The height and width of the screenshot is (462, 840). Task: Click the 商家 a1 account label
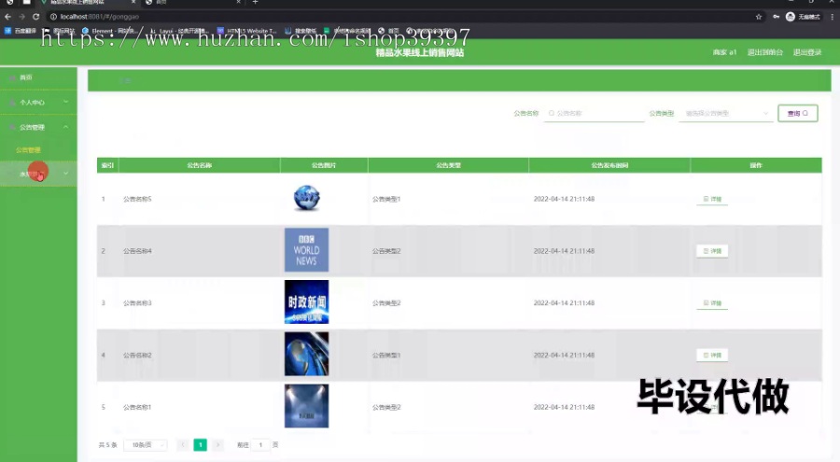724,52
